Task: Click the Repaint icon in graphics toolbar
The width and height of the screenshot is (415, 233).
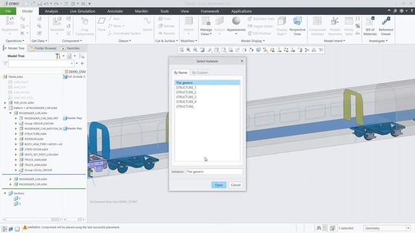Action: click(x=202, y=50)
